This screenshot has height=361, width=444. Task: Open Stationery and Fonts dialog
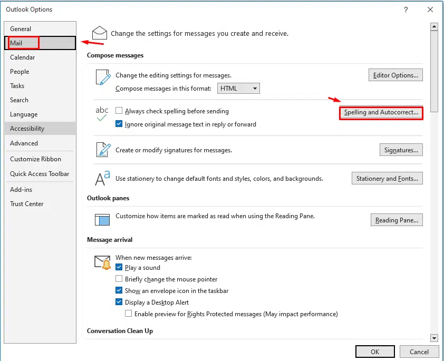[387, 178]
